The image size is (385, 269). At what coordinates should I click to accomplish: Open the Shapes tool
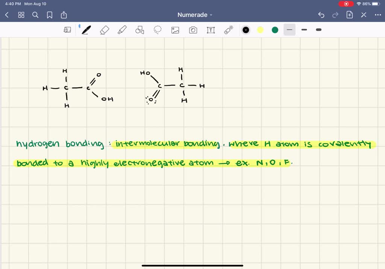pyautogui.click(x=139, y=30)
